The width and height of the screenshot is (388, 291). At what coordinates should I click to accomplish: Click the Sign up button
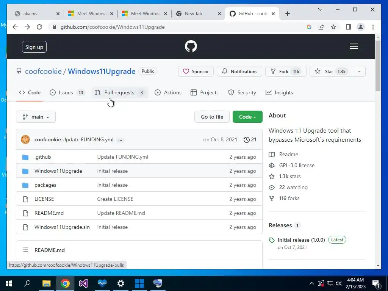click(34, 47)
